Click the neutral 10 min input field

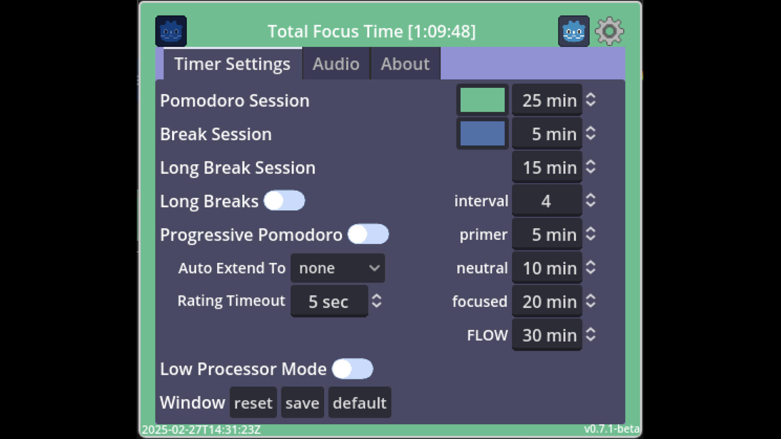coord(547,268)
